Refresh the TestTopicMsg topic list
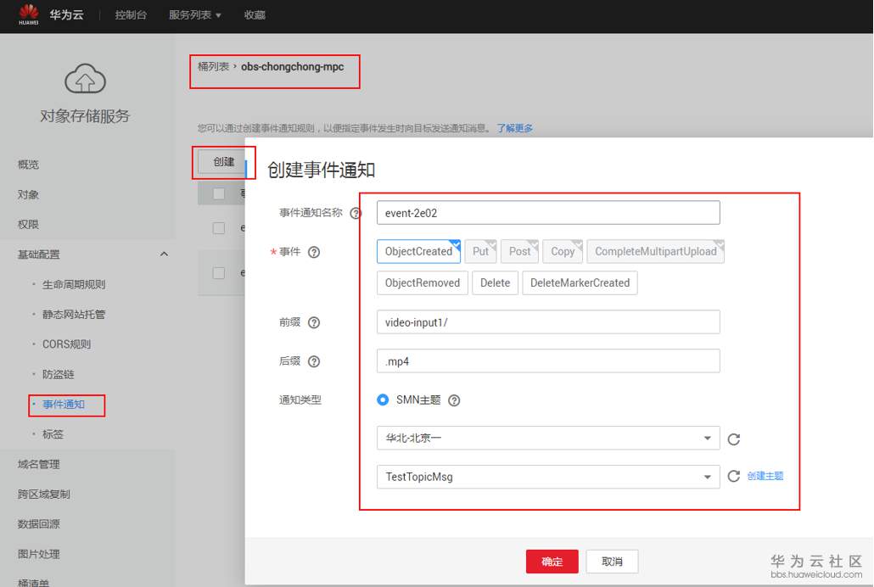This screenshot has width=874, height=587. click(733, 477)
